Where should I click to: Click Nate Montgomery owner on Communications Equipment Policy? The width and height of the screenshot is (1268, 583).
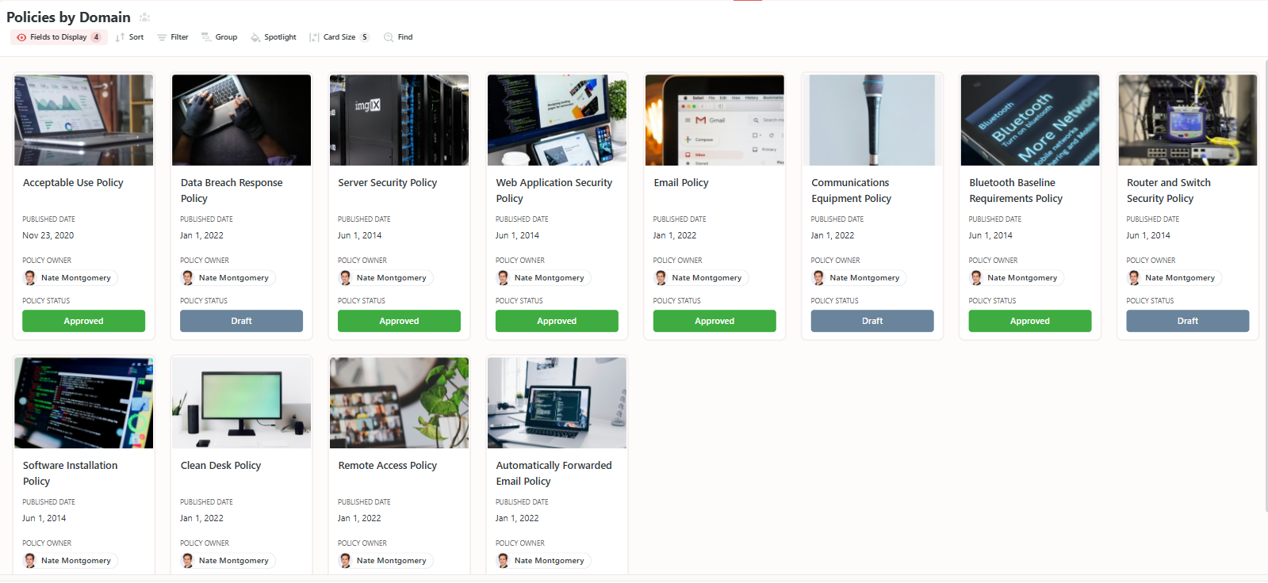tap(859, 278)
